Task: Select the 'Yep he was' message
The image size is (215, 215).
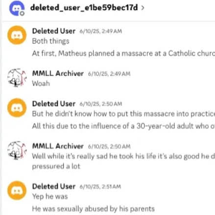Action: 50,196
